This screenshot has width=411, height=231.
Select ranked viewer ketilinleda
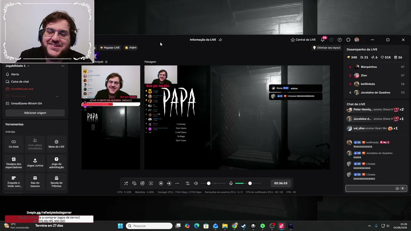tap(376, 84)
